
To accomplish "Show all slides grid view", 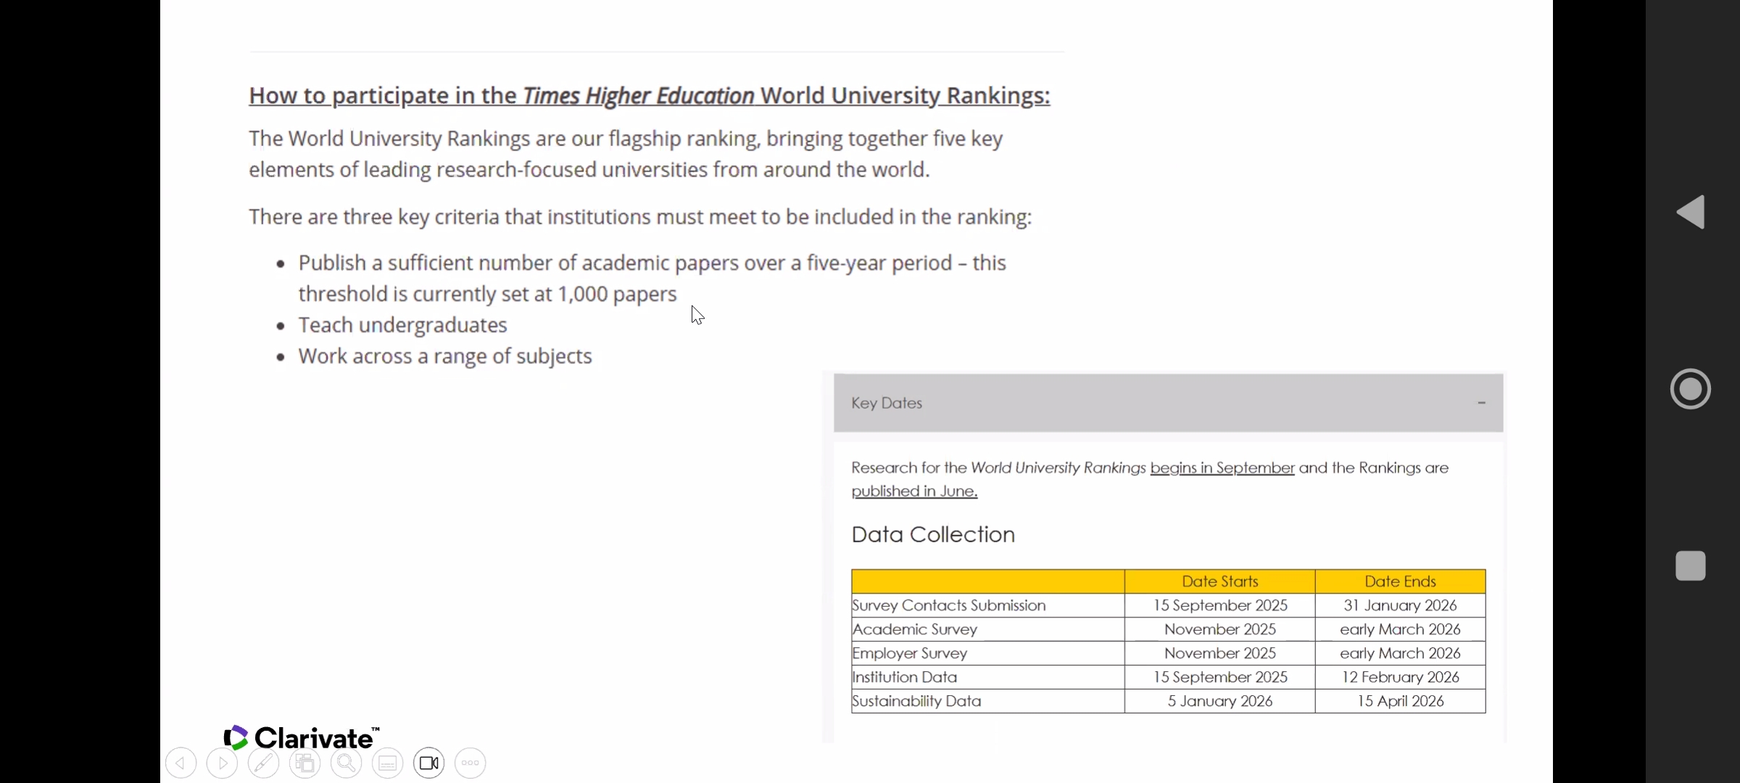I will pyautogui.click(x=305, y=763).
